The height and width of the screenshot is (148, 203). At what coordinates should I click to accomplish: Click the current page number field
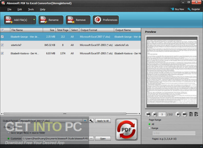click(x=162, y=114)
